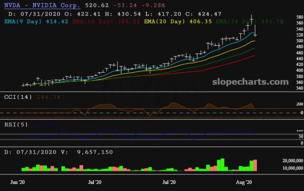Select the EMA(9 Day) 414.42 legend
The image size is (304, 191).
tap(36, 21)
